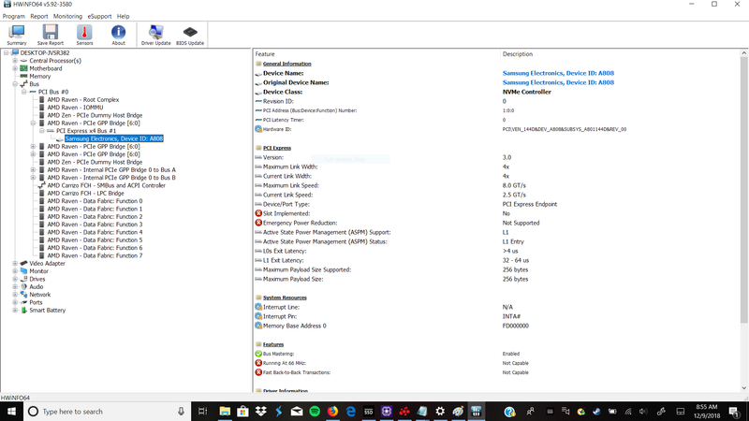This screenshot has height=421, width=749.
Task: Launch Driver Update from the toolbar
Action: (155, 35)
